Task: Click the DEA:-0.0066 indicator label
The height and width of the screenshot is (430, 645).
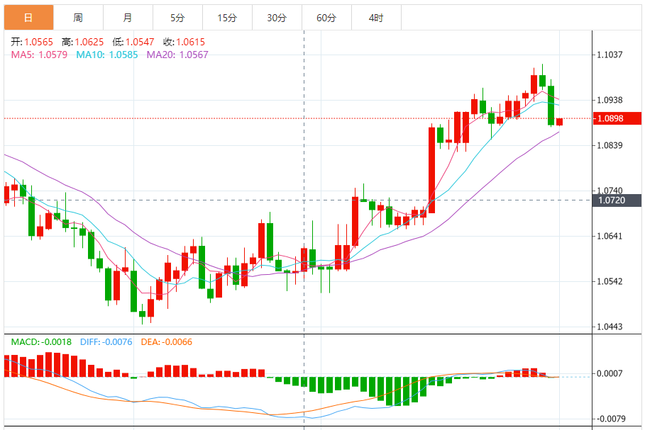Action: coord(167,342)
